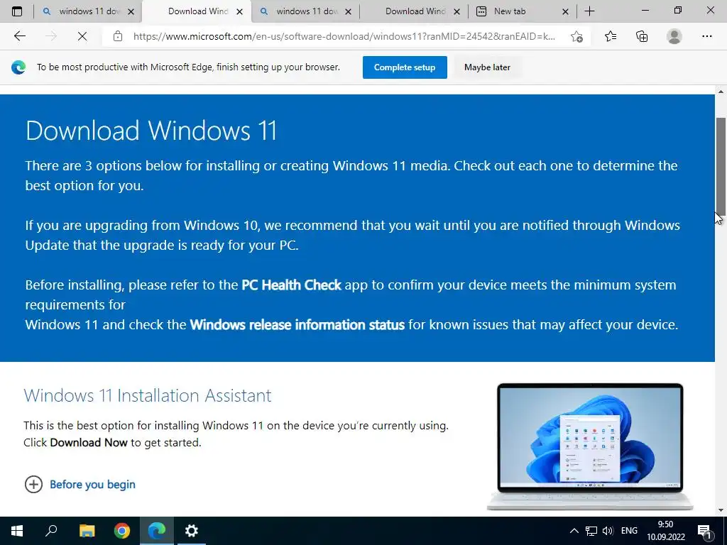Viewport: 727px width, 545px height.
Task: Open the volume speaker tray icon
Action: pyautogui.click(x=608, y=531)
